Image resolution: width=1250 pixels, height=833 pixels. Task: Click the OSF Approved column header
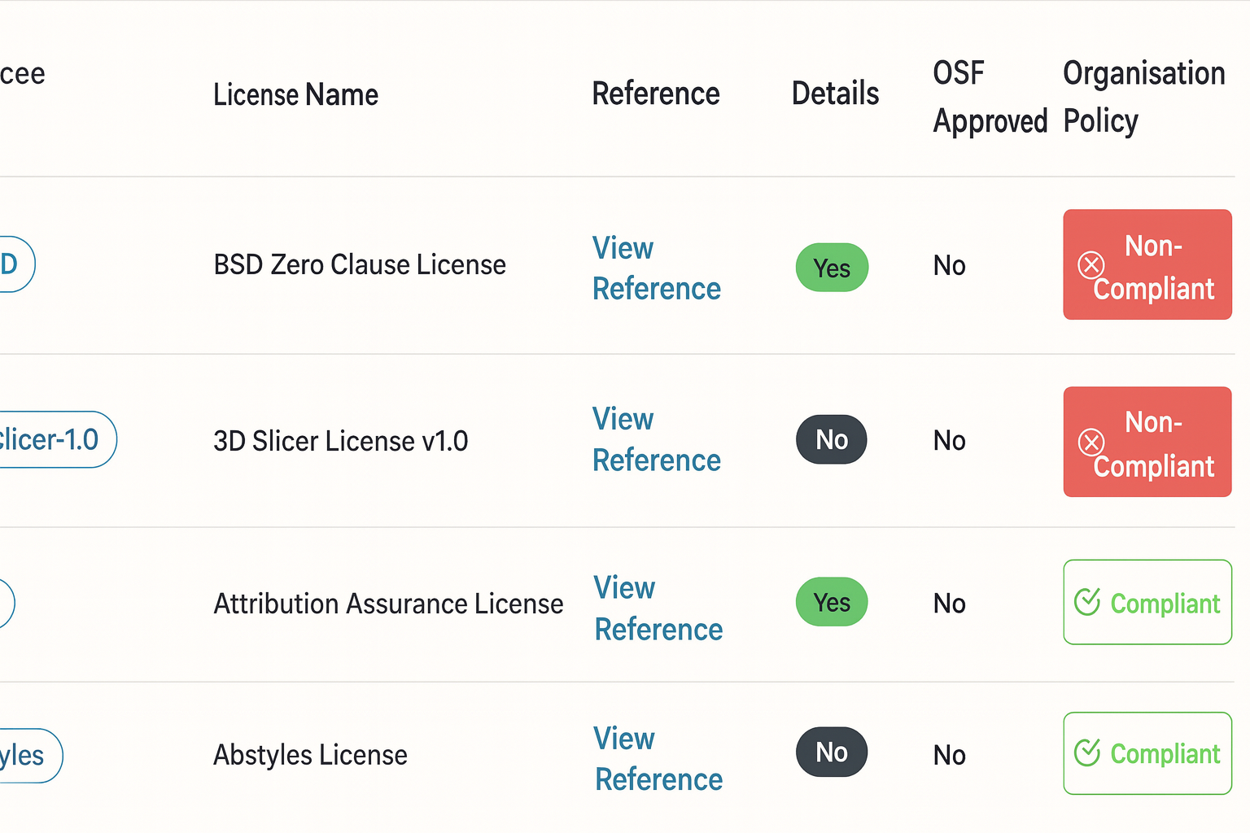click(990, 97)
